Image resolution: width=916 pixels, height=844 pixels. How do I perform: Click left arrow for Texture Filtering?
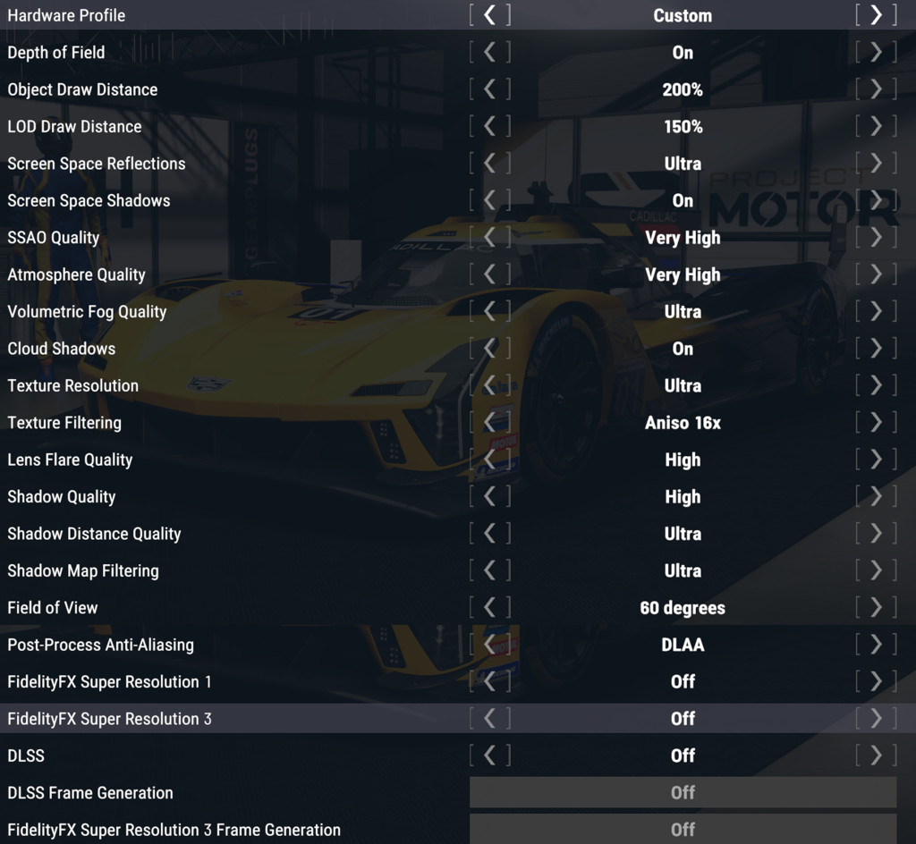click(x=489, y=423)
